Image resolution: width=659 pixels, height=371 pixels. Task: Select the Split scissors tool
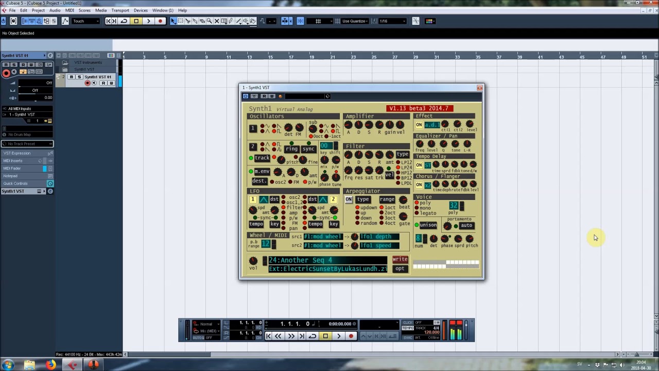[x=188, y=21]
